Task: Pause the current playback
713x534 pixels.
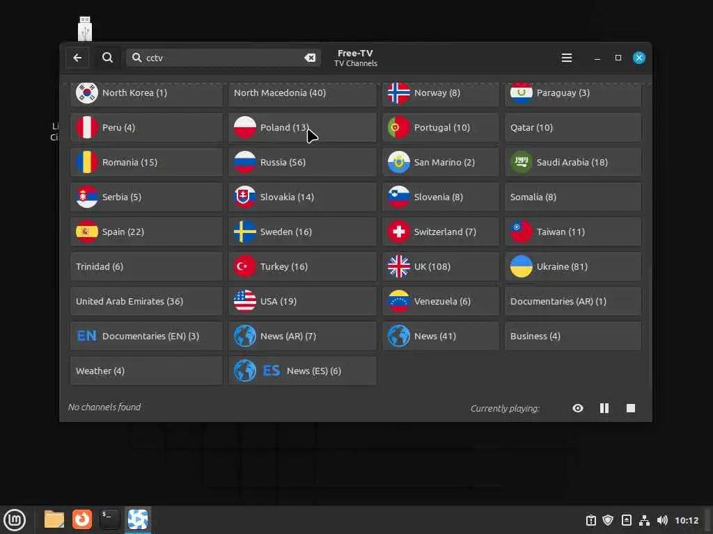Action: (604, 408)
